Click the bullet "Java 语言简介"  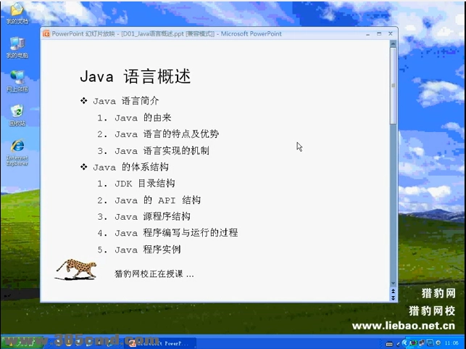point(126,101)
